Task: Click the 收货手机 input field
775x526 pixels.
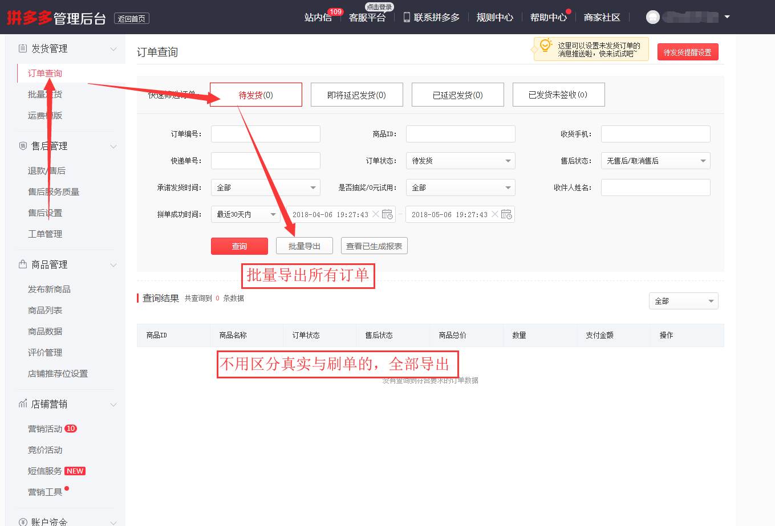Action: 656,134
